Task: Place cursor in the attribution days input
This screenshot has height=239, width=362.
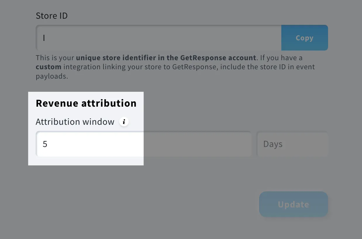Action: coord(88,144)
